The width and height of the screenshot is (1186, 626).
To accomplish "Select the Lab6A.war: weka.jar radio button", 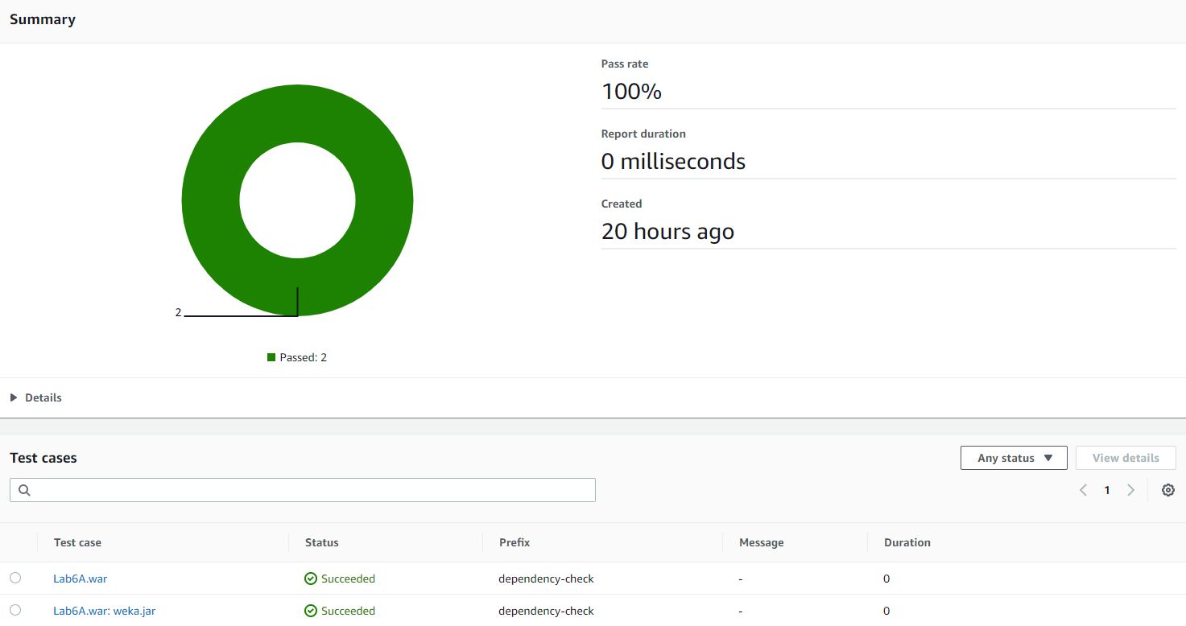I will click(15, 610).
